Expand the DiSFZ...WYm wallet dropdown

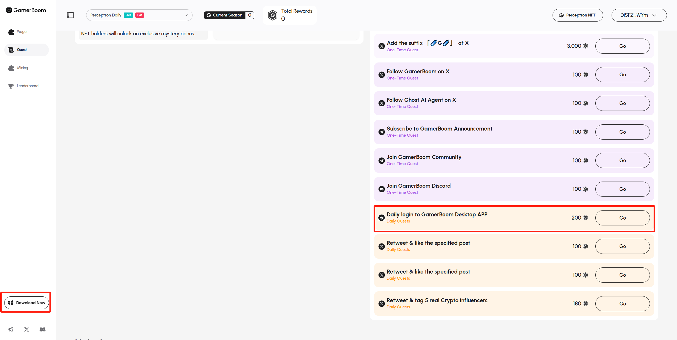(639, 15)
